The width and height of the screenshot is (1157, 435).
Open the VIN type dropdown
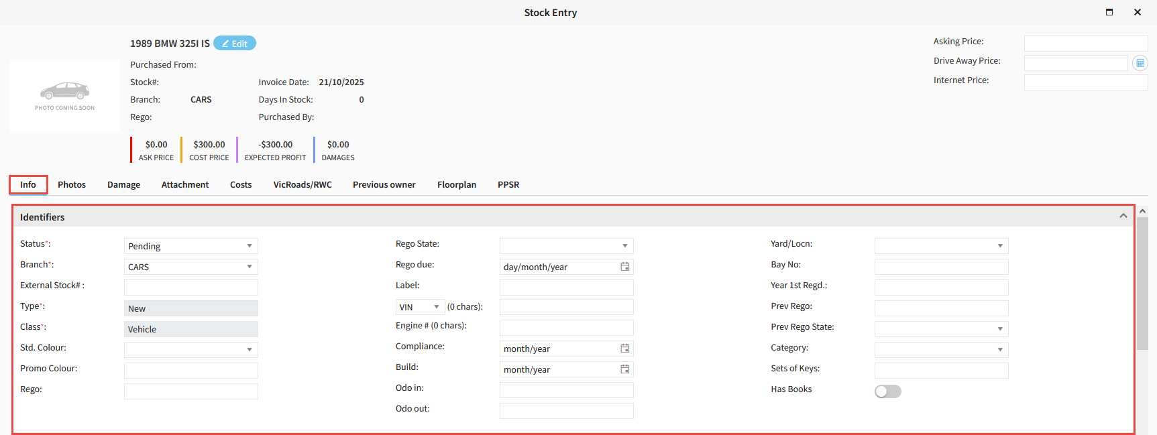point(420,307)
